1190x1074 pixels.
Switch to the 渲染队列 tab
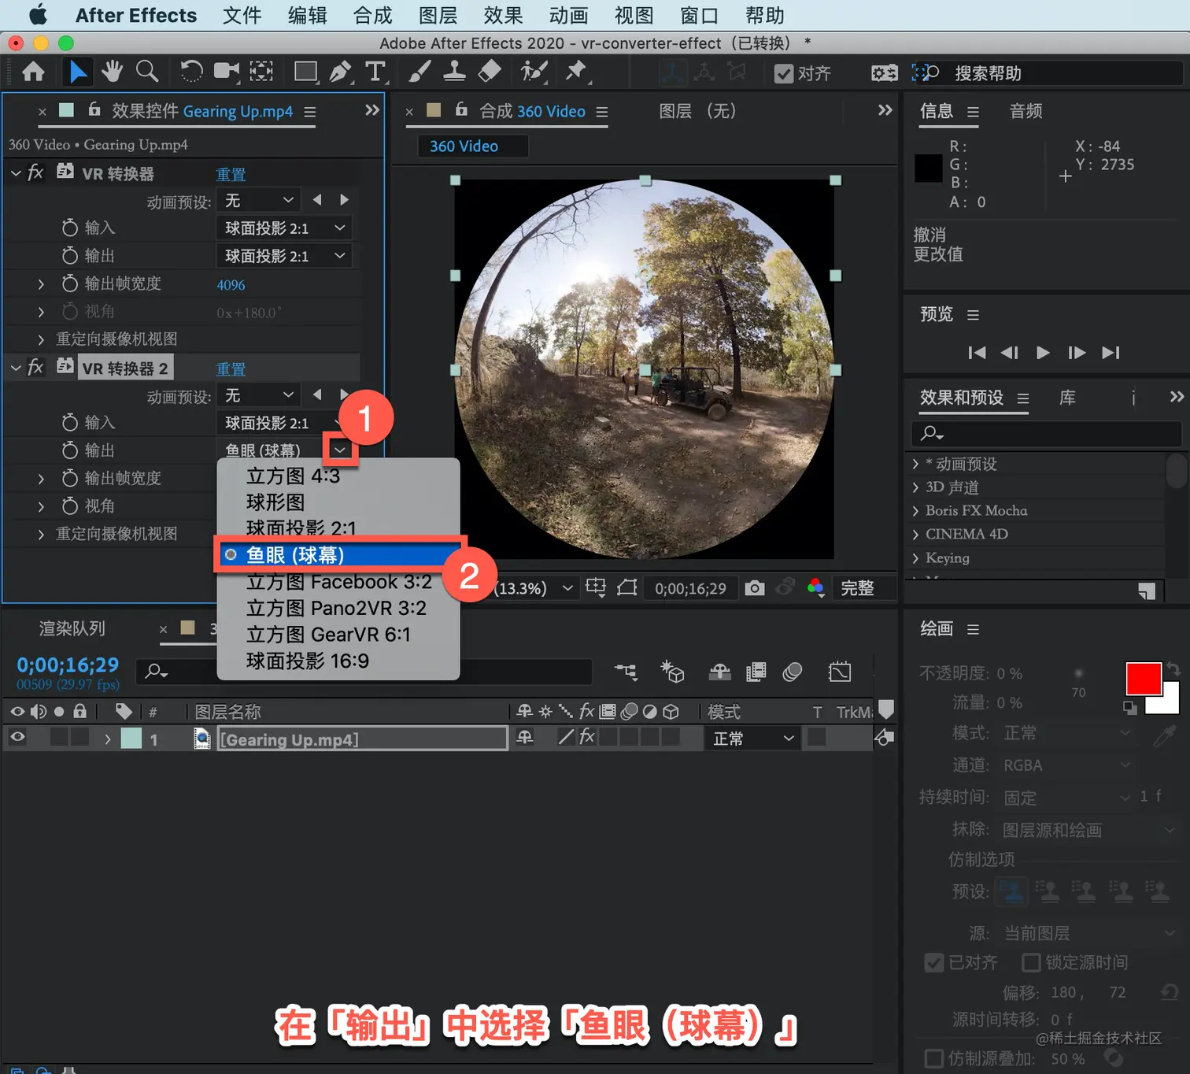72,628
